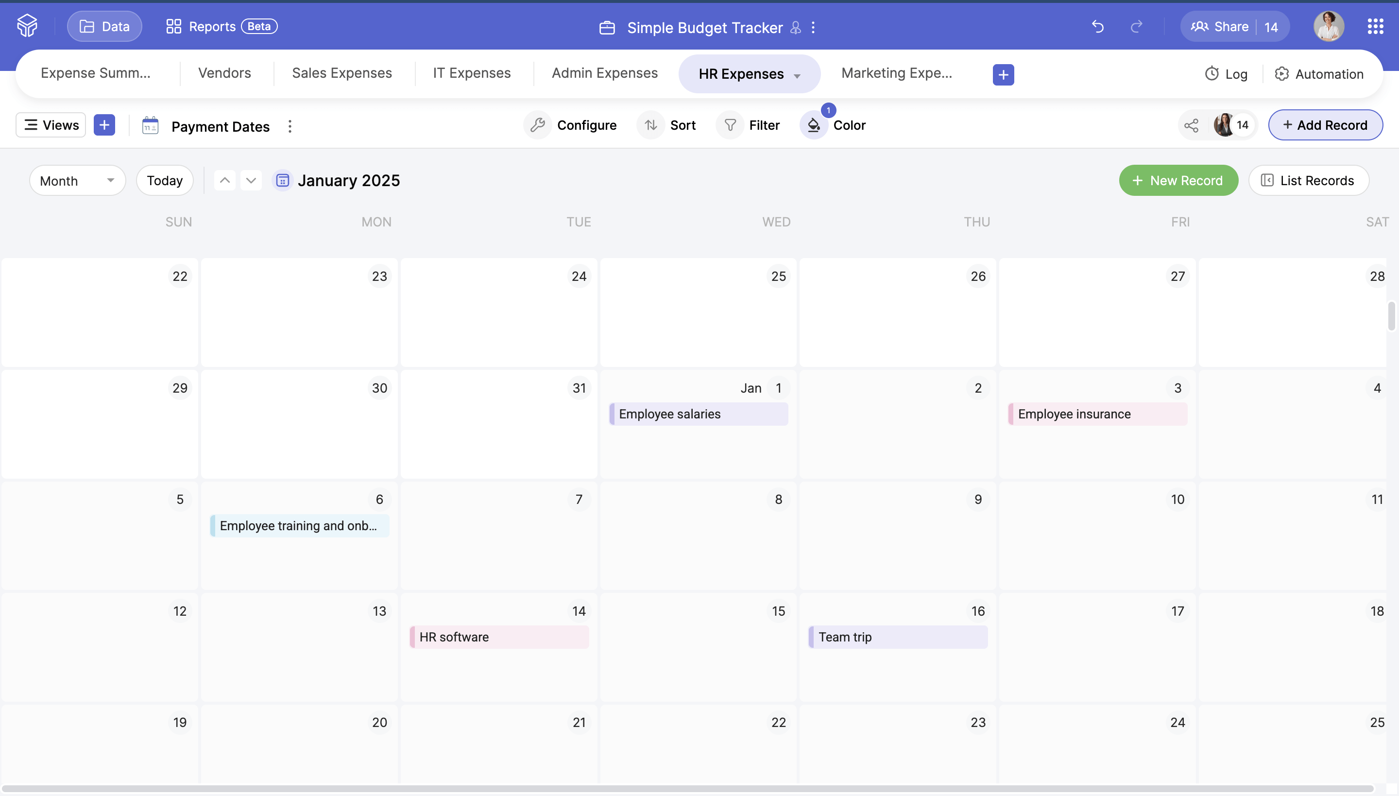Click the blue plus button beside Views
This screenshot has width=1399, height=796.
click(x=104, y=125)
